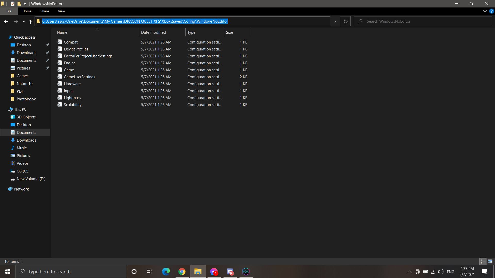Open the recent locations dropdown arrow
The image size is (495, 278).
pyautogui.click(x=24, y=21)
